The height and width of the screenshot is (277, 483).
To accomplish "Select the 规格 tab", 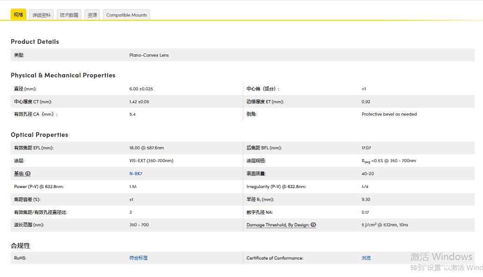I will [18, 15].
